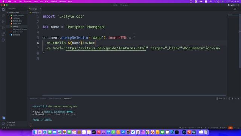241x136 pixels.
Task: Open Apple TV from the Dock
Action: 94,132
